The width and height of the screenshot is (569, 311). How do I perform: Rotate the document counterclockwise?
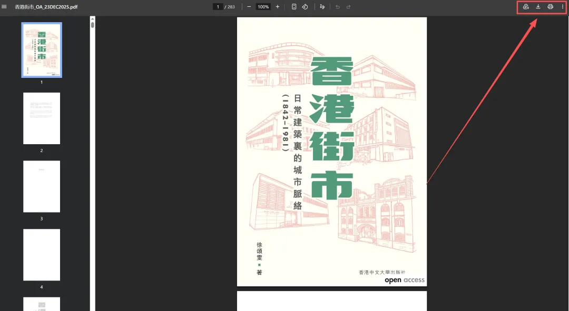(305, 6)
